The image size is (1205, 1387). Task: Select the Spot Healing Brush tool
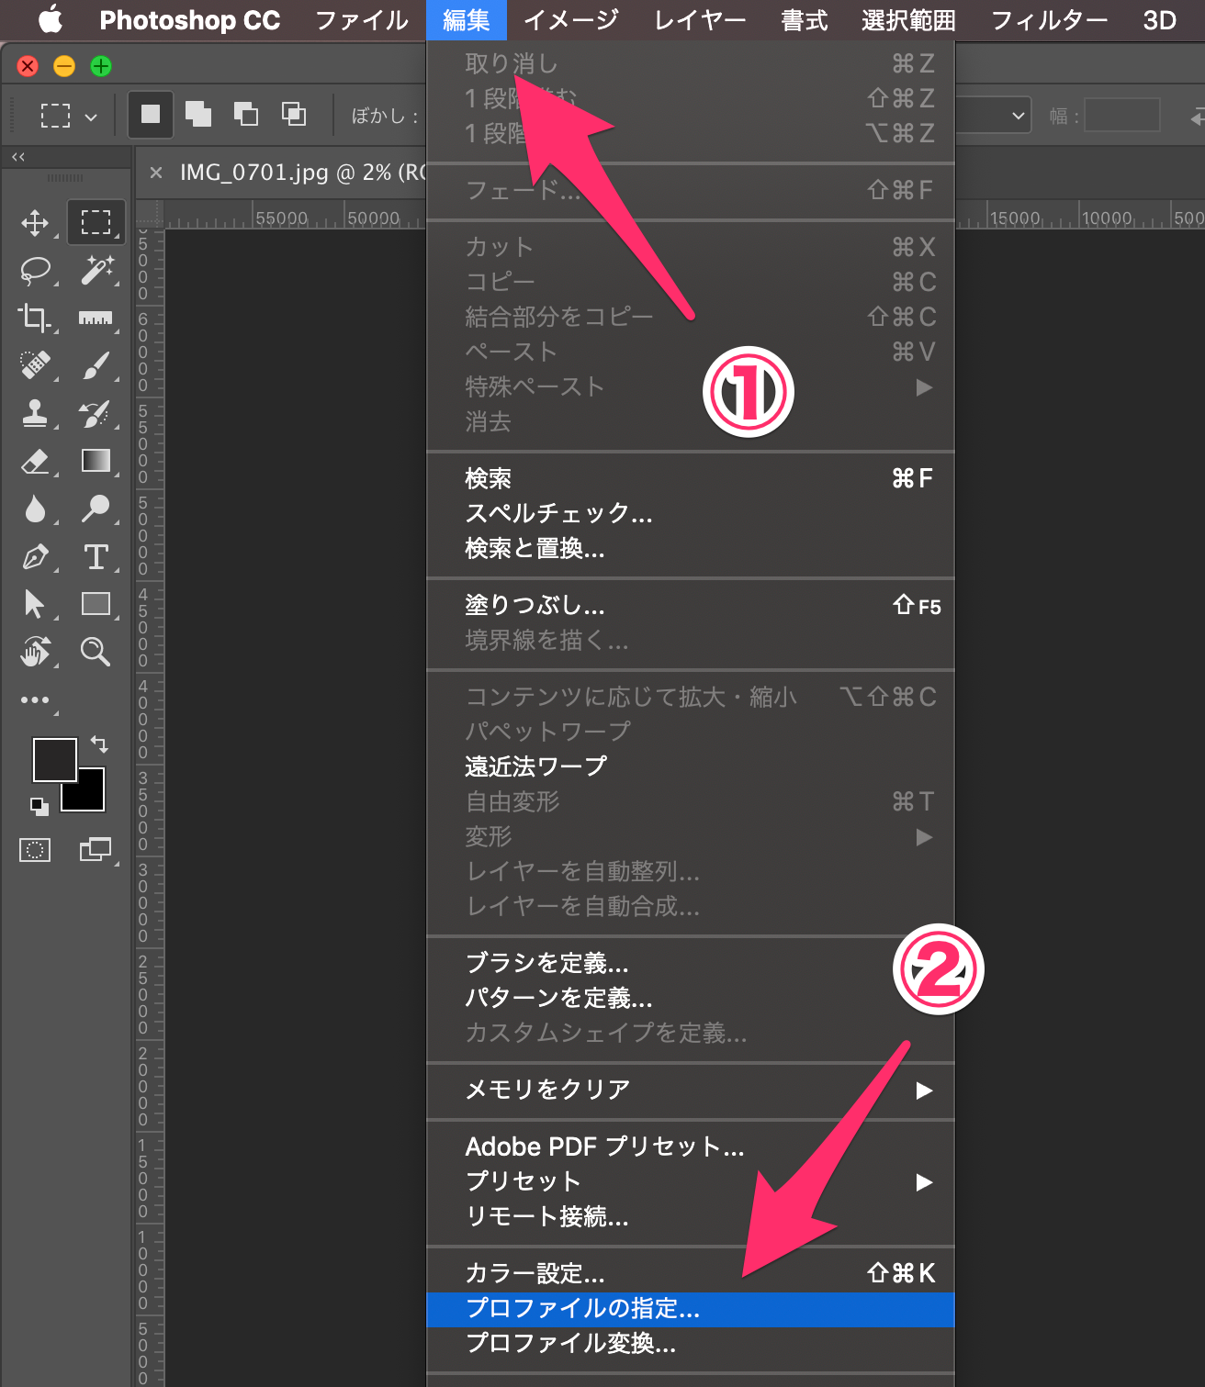35,365
